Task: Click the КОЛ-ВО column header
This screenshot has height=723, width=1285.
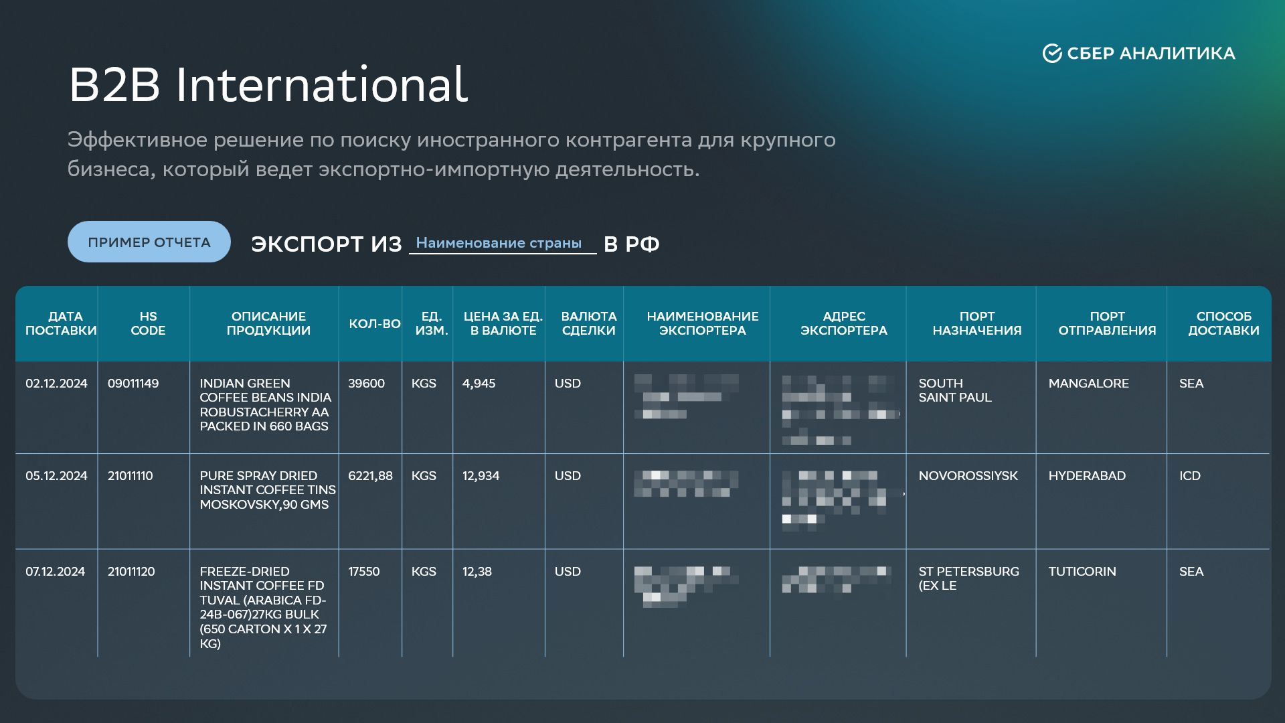Action: pos(374,324)
